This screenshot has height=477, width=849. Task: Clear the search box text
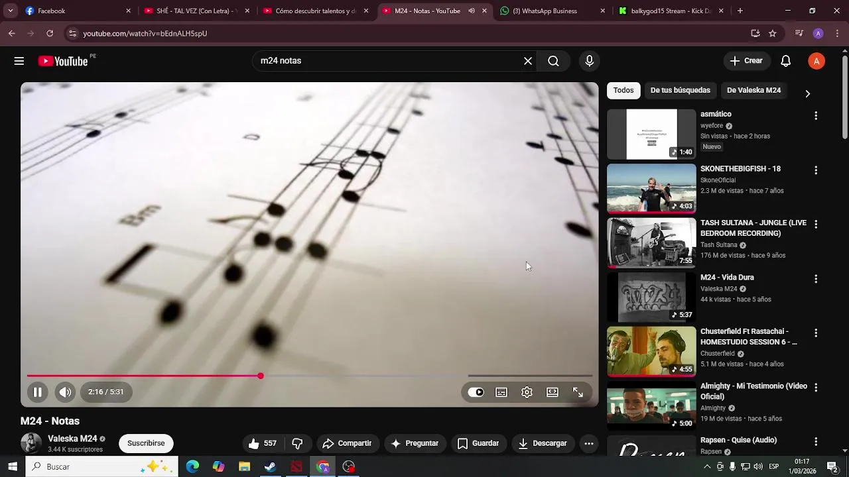pyautogui.click(x=528, y=61)
